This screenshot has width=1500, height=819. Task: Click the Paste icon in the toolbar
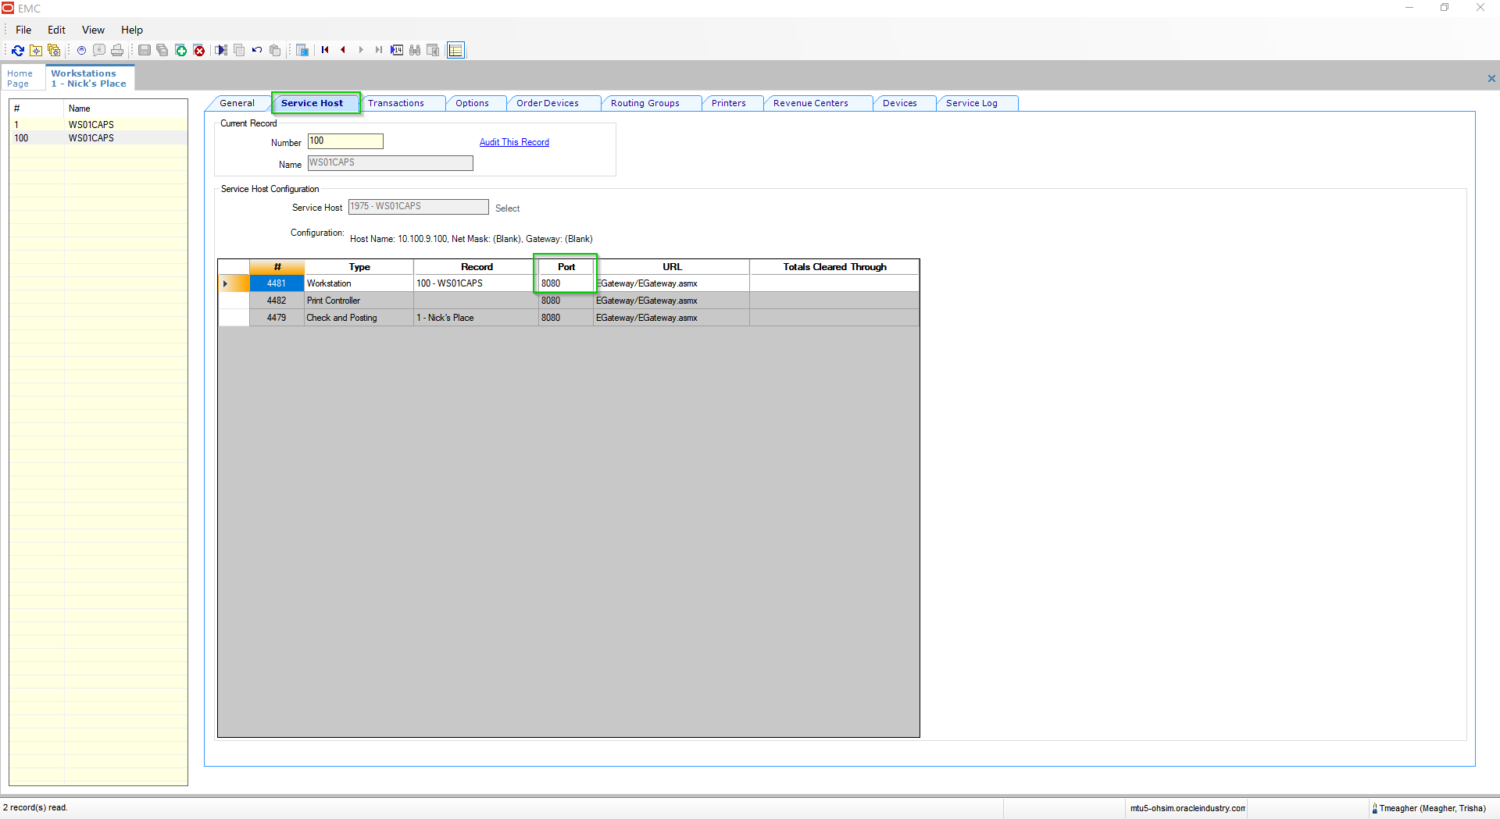[275, 50]
